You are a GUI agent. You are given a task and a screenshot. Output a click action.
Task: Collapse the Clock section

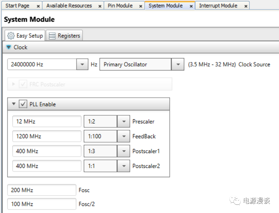(x=9, y=47)
